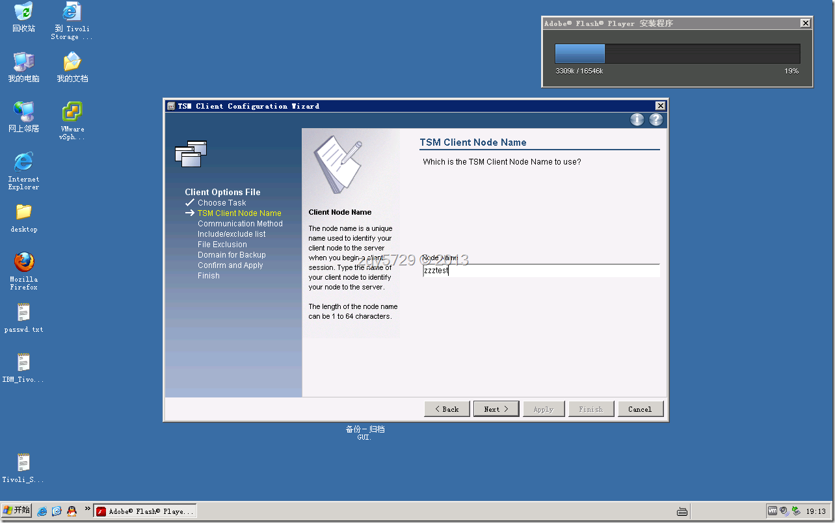Select TSM Client Node Name step

point(239,213)
